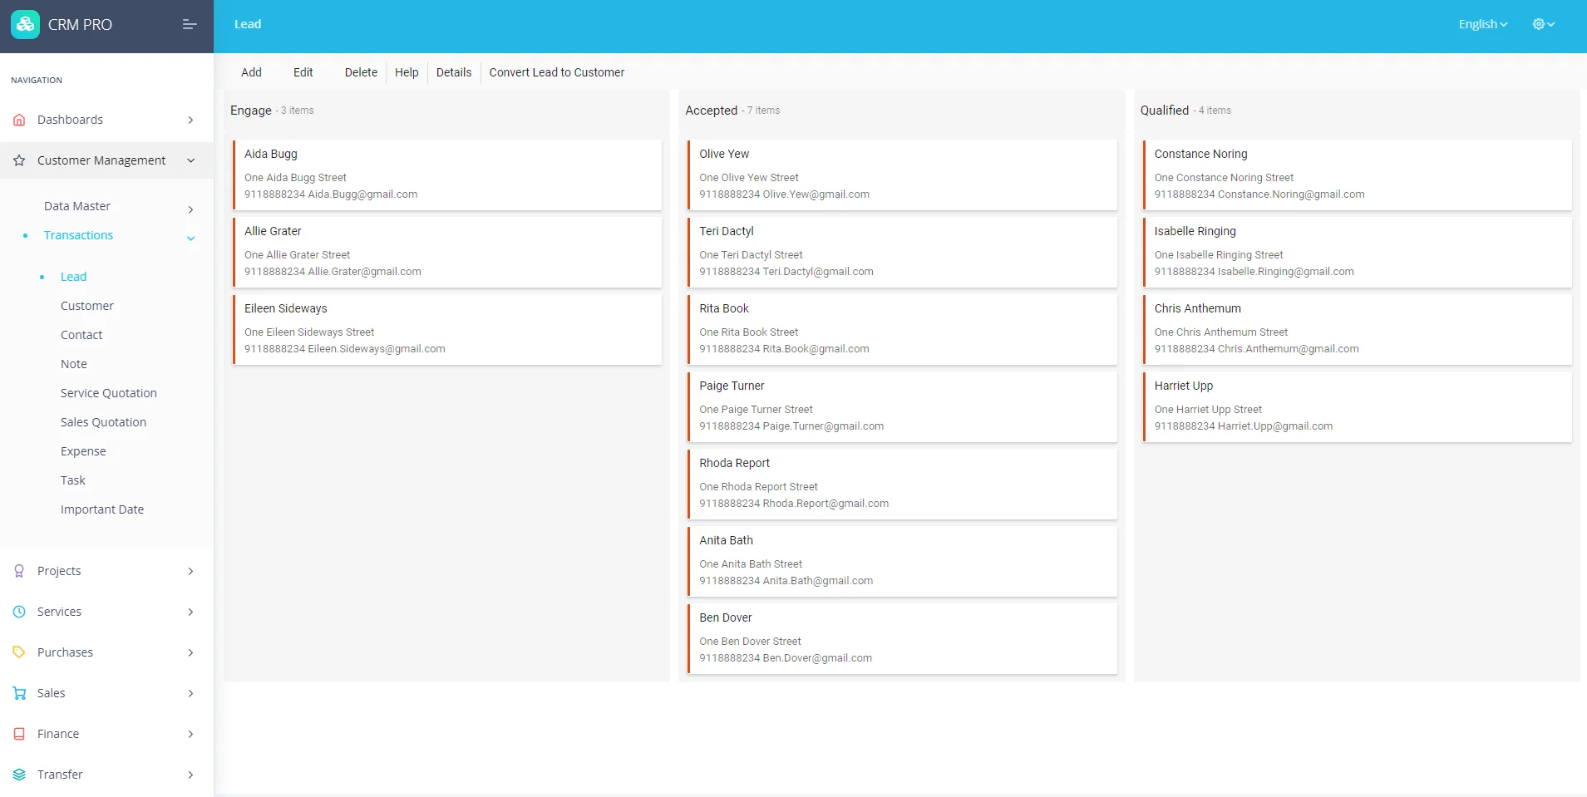
Task: Click the Purchases tag icon
Action: point(18,652)
